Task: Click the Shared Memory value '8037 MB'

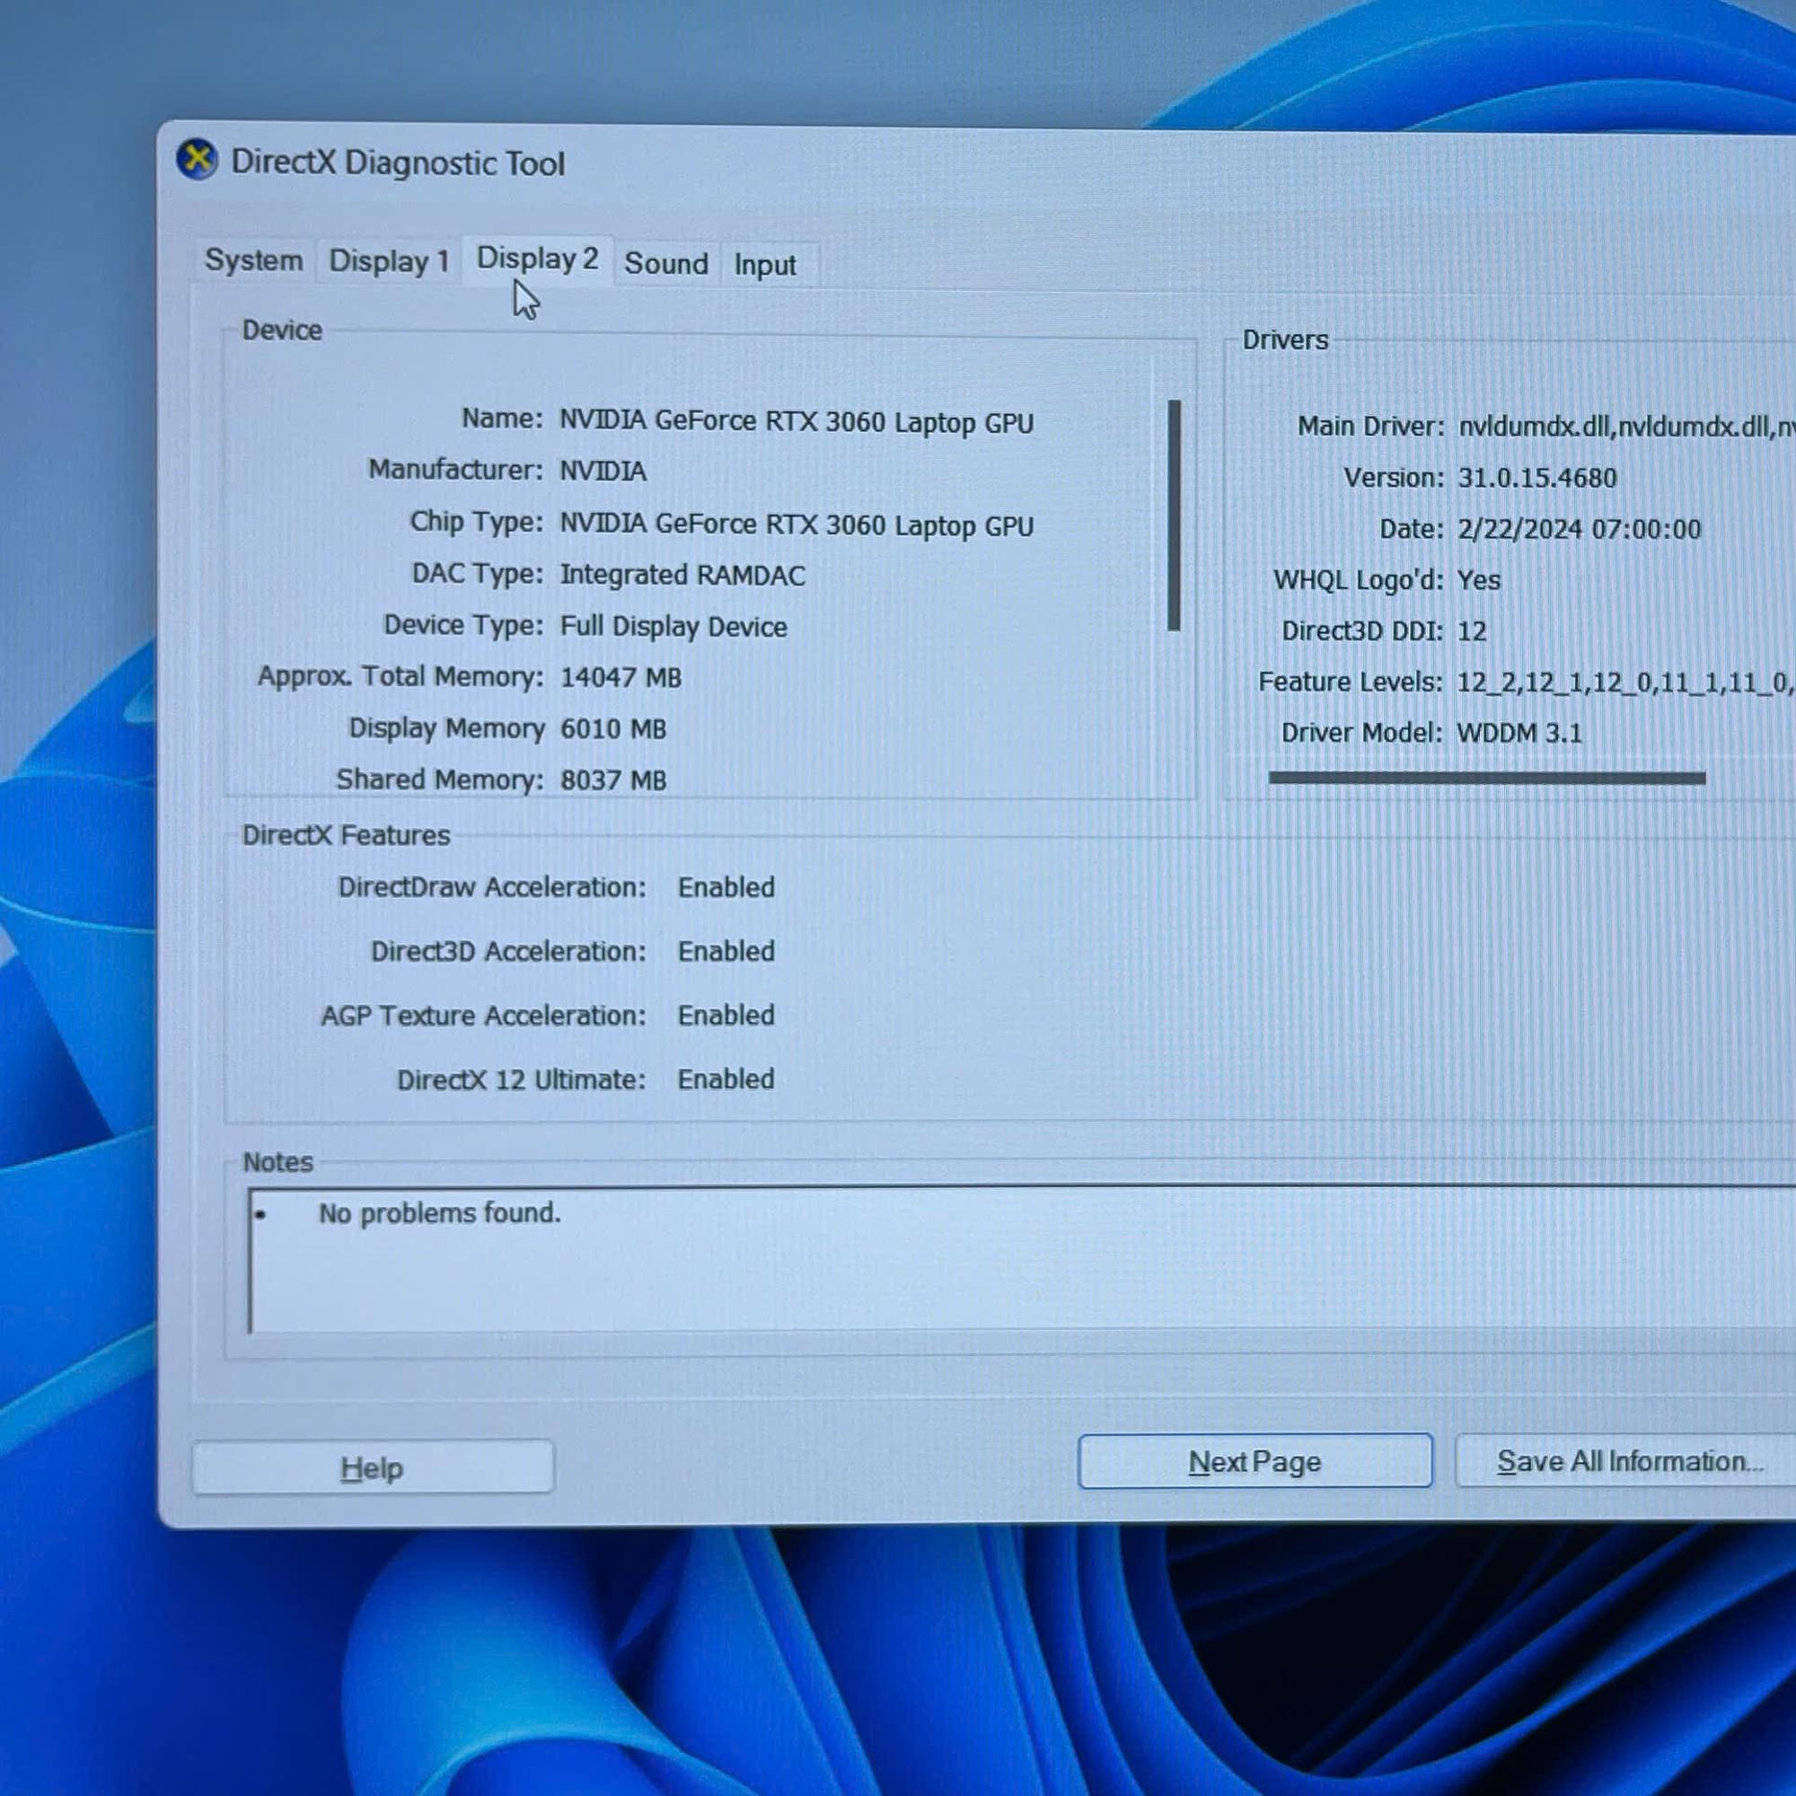Action: coord(613,780)
